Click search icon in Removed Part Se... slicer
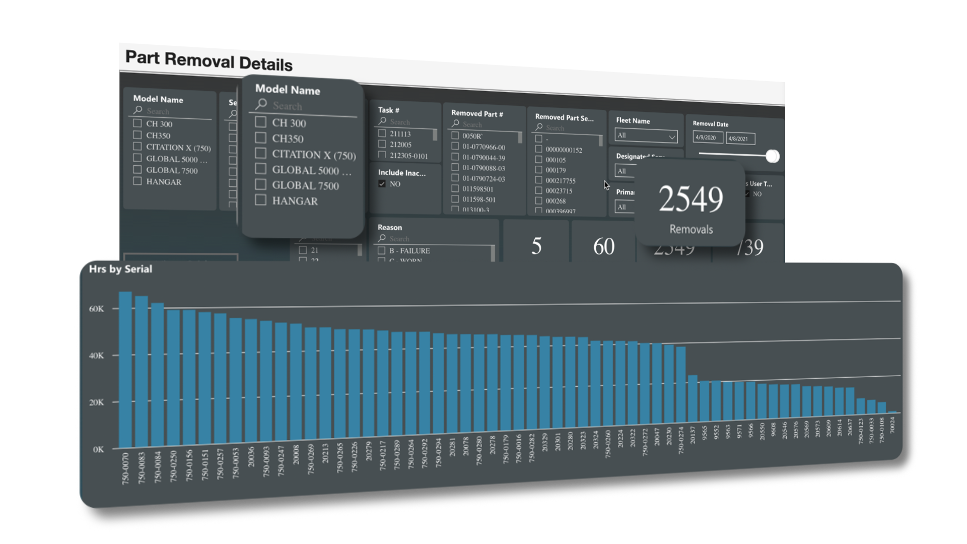The height and width of the screenshot is (544, 967). [x=539, y=127]
